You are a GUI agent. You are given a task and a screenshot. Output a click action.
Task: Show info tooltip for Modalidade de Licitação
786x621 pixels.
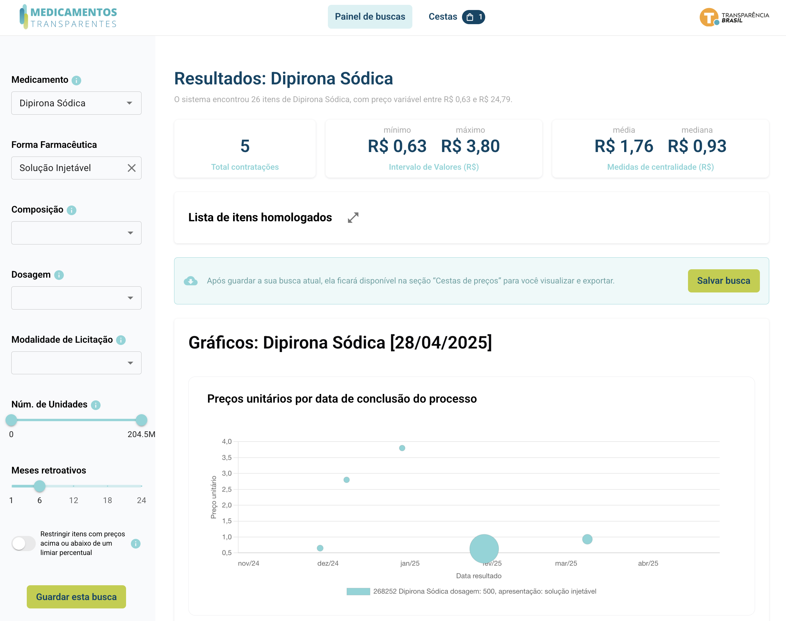[x=121, y=340]
